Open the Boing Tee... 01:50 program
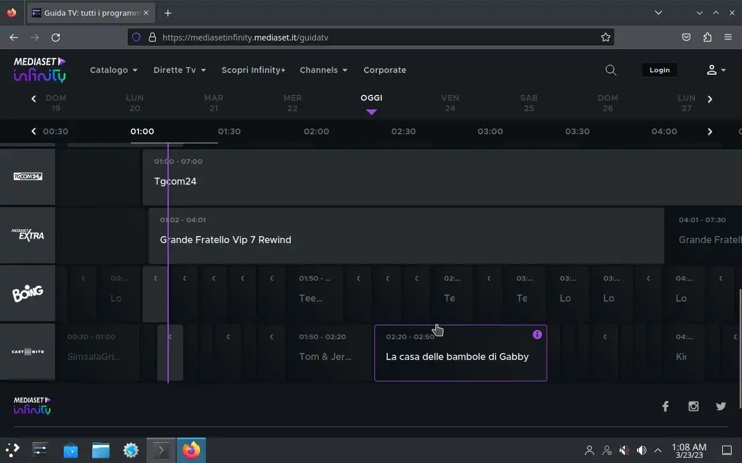 [315, 294]
